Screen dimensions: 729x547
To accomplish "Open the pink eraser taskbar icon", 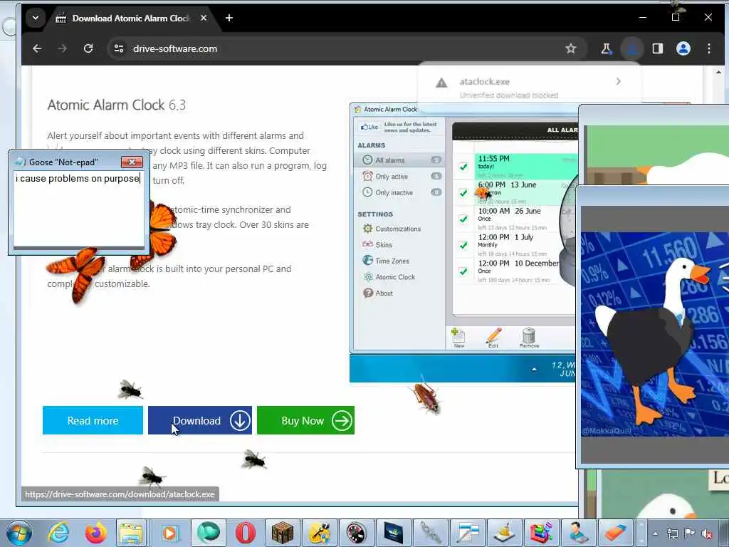I will click(615, 533).
